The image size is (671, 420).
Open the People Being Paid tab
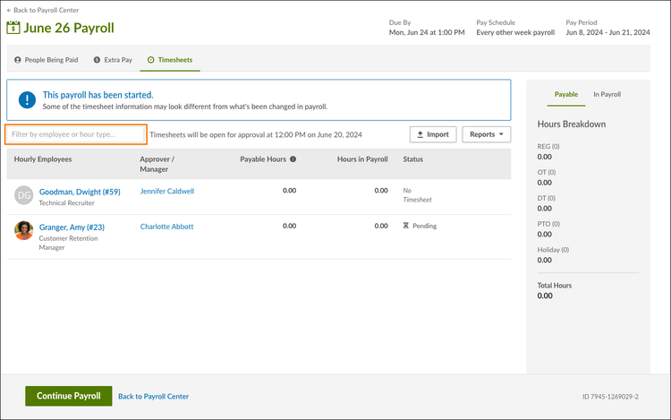tap(47, 60)
